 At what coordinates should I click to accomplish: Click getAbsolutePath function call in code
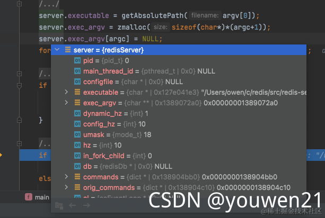(153, 15)
